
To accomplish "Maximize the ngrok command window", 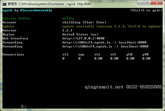I will [147, 3].
